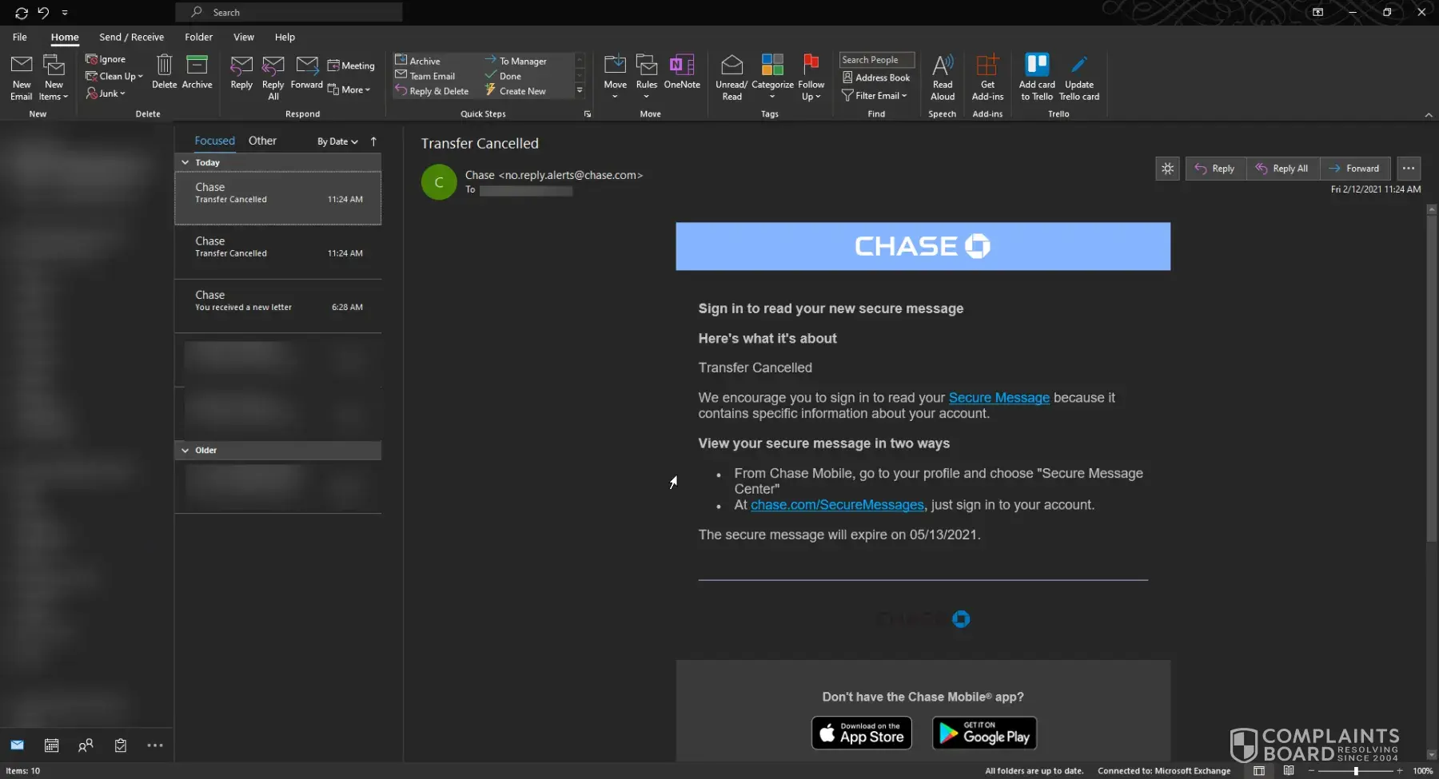Click the zoom slider in the status bar
The image size is (1439, 779).
(x=1356, y=771)
